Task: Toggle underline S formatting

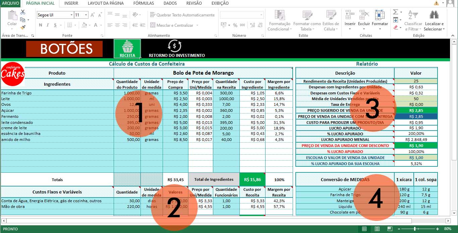Action: [x=55, y=25]
